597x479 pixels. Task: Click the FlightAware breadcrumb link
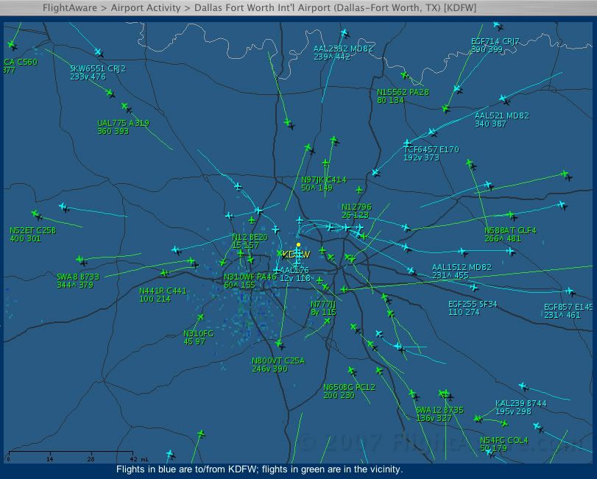click(x=70, y=7)
